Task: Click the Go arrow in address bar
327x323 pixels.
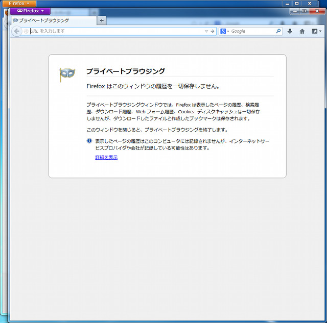Action: [213, 31]
